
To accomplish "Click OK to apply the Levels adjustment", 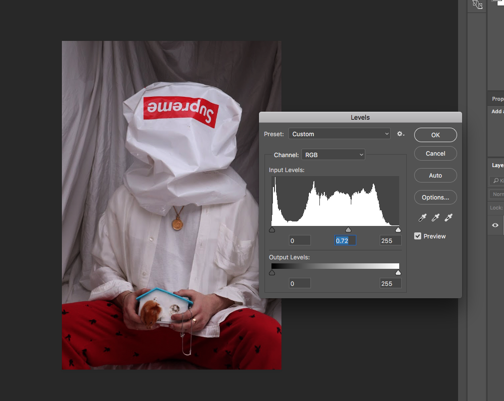I will [435, 135].
